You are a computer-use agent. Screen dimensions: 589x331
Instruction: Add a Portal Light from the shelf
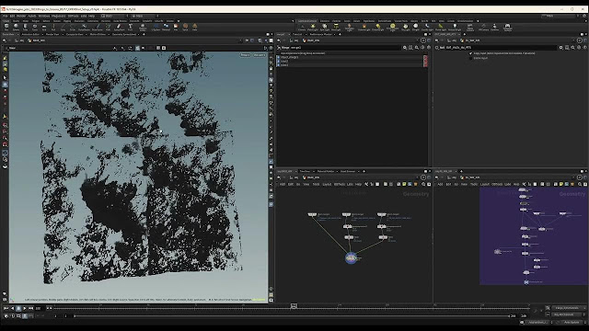[440, 27]
